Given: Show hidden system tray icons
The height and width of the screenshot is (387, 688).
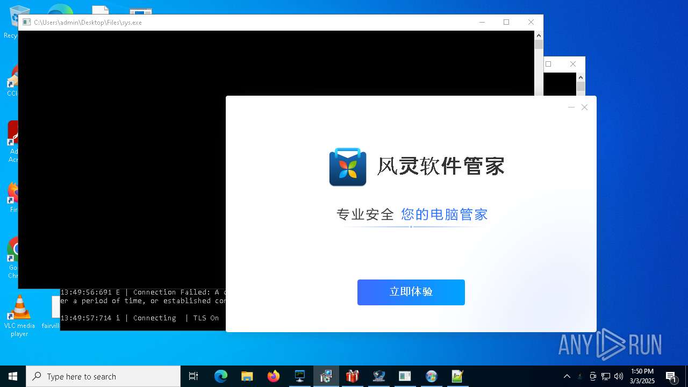Looking at the screenshot, I should (x=567, y=376).
